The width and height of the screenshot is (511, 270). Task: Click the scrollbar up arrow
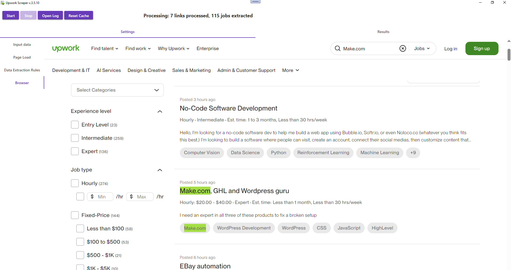tap(509, 41)
